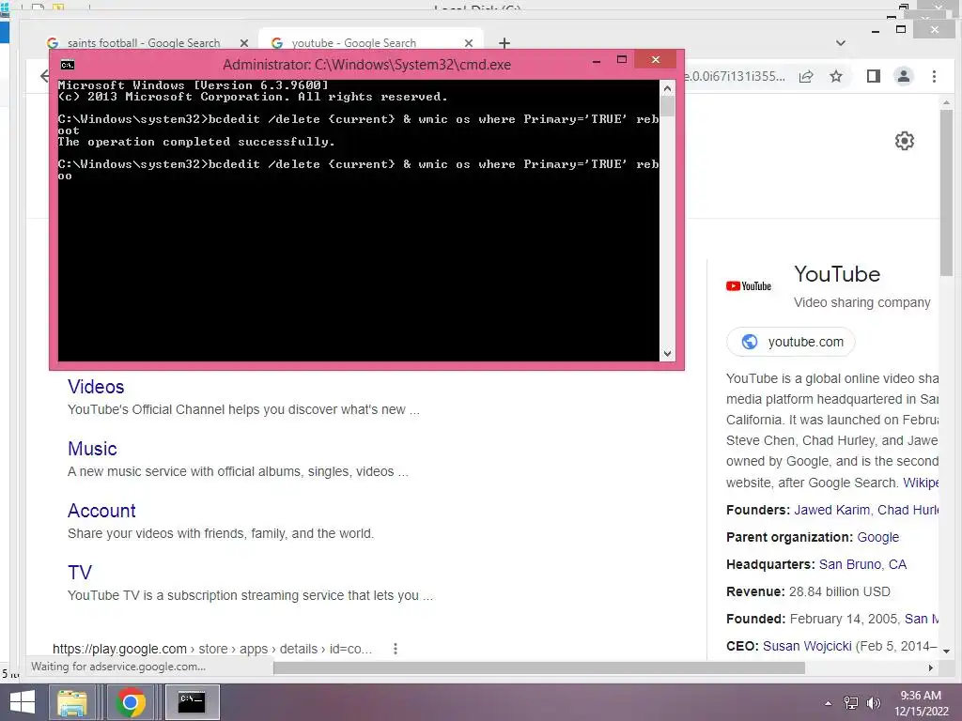962x721 pixels.
Task: Open a new Chrome tab
Action: [504, 43]
